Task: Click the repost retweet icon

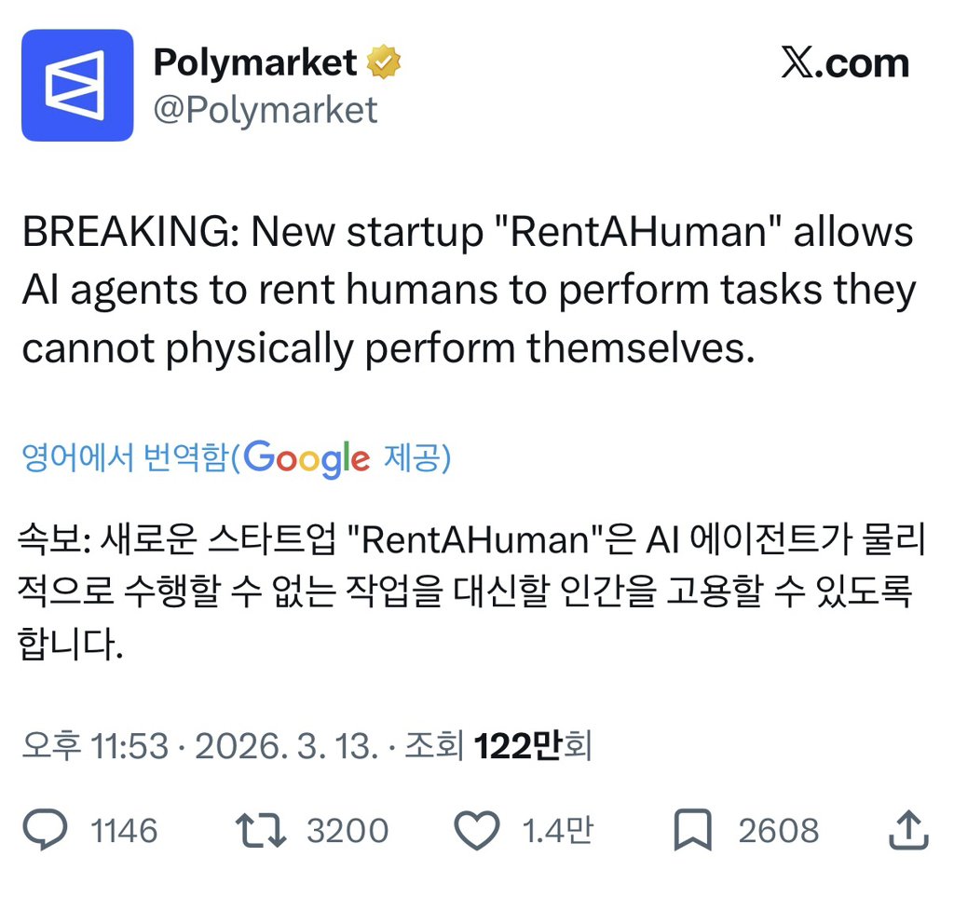Action: click(x=262, y=829)
